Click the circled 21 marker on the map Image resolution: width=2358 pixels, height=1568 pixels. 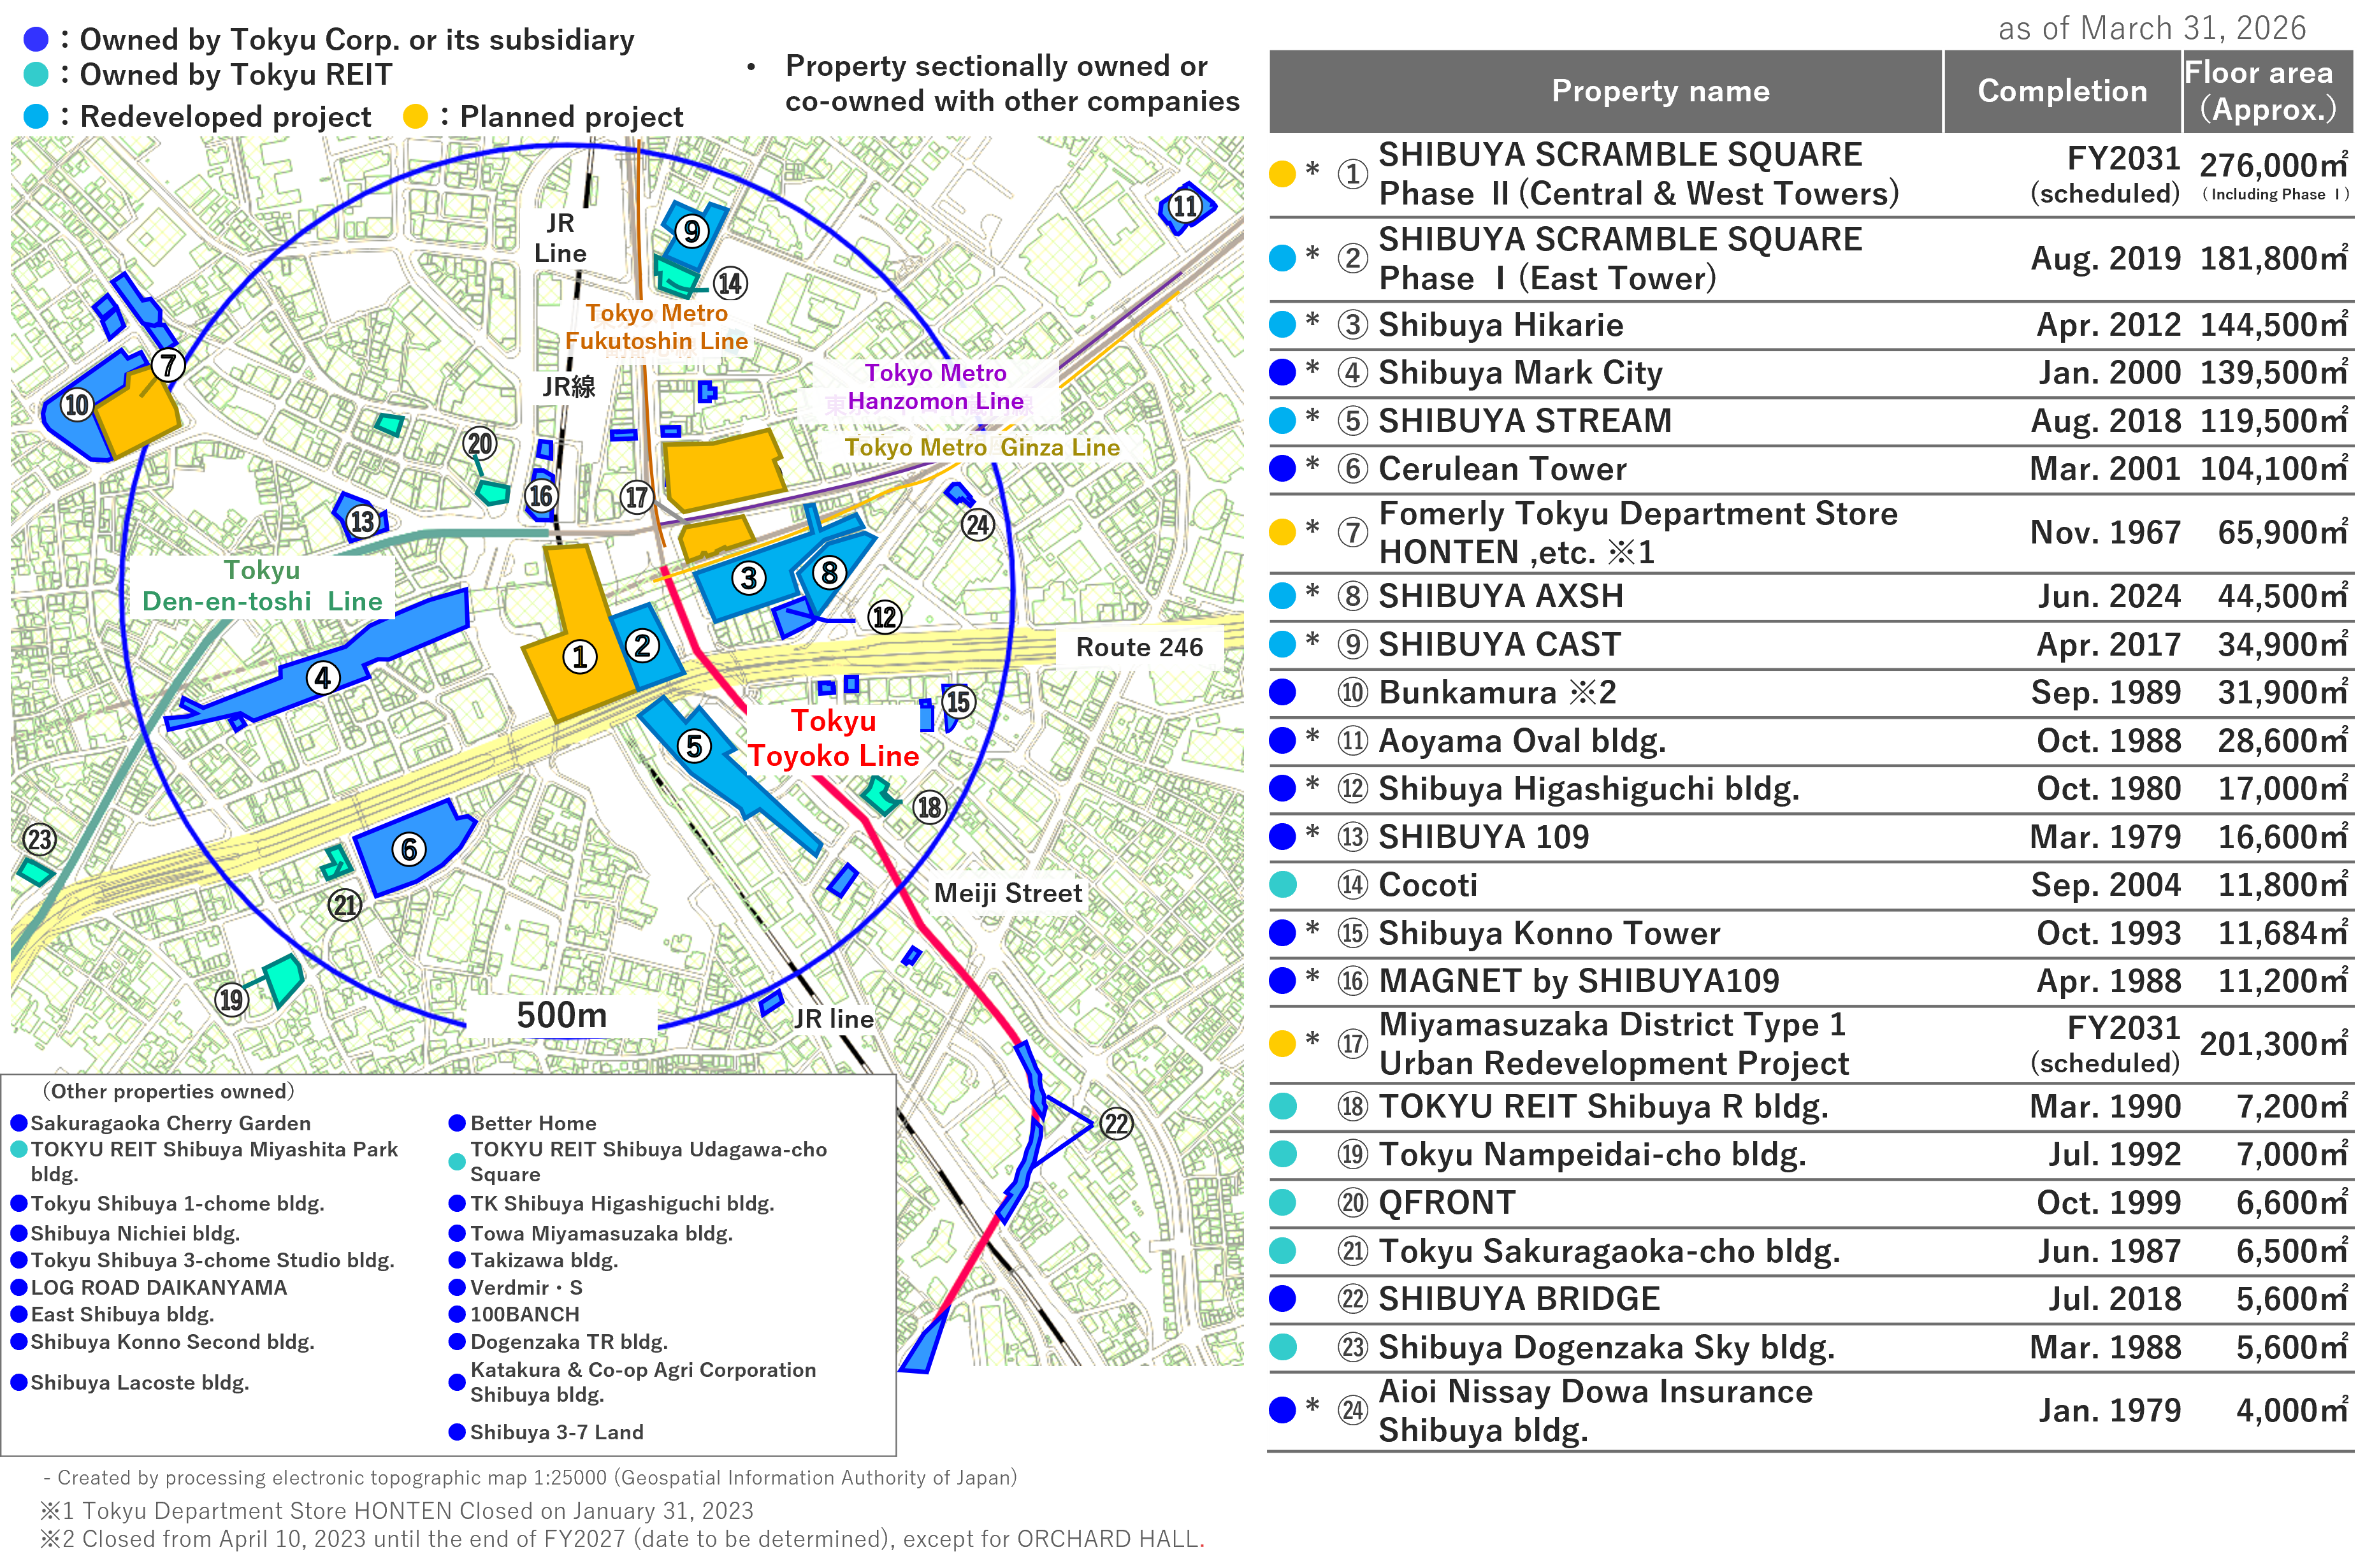(345, 905)
